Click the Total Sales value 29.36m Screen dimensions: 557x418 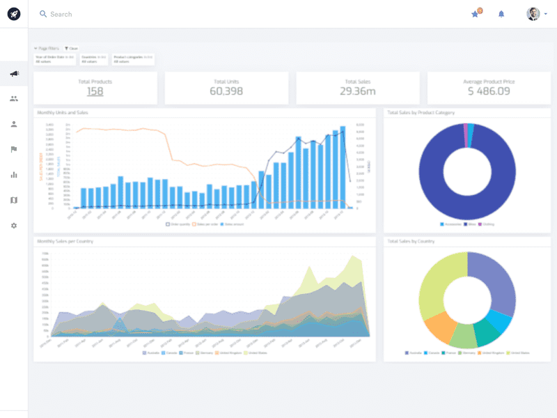[357, 91]
